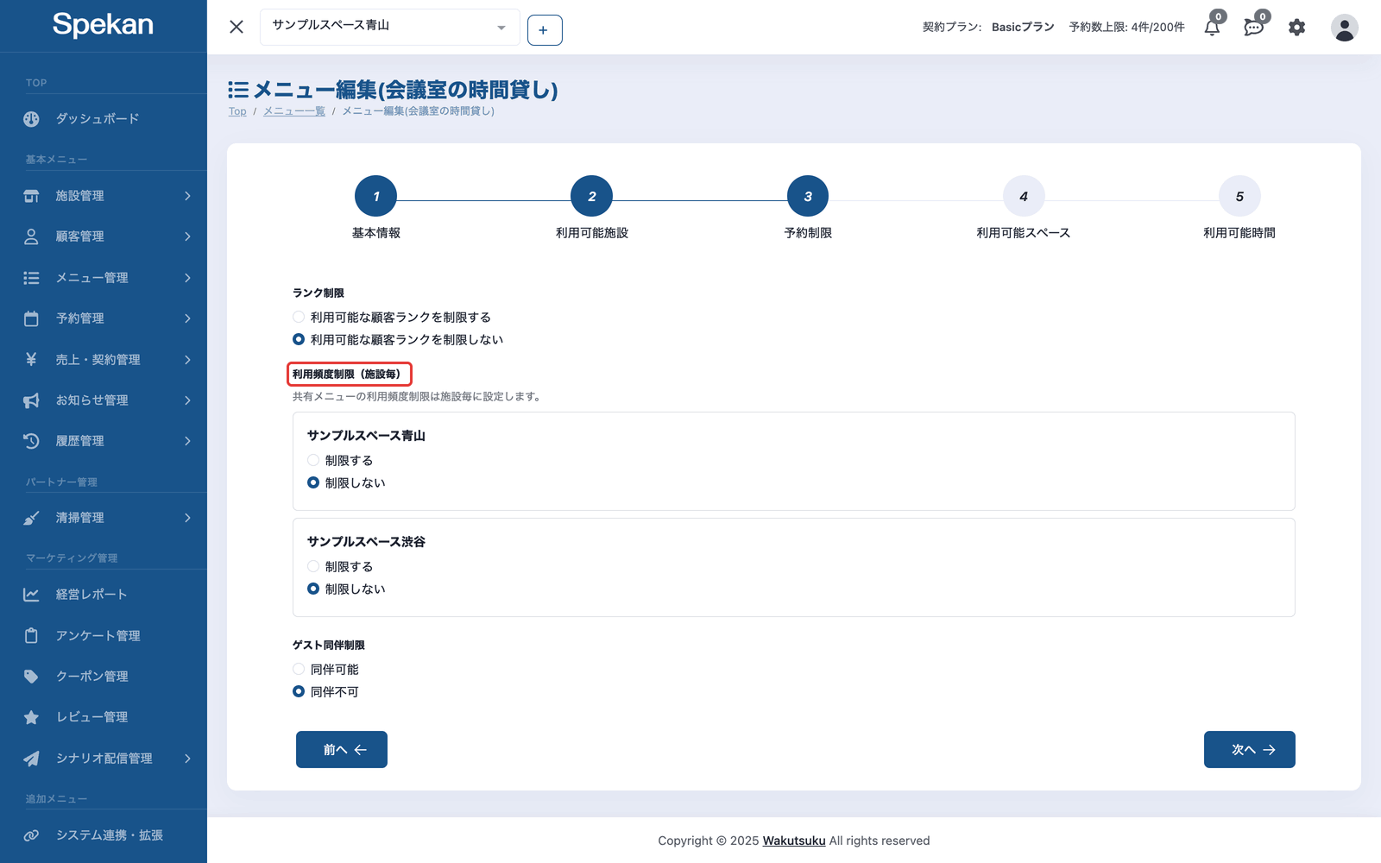Select 利用可能な顧客ランクを制限しない radio

pos(299,339)
